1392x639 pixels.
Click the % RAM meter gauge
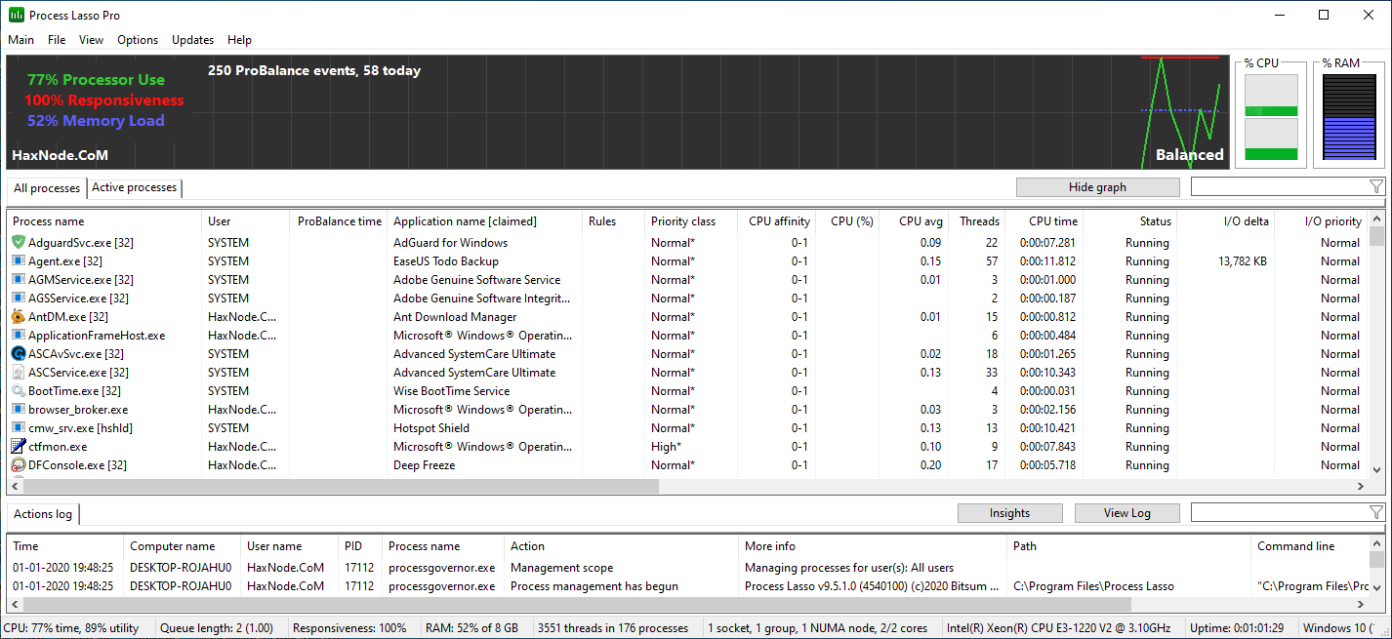tap(1349, 118)
